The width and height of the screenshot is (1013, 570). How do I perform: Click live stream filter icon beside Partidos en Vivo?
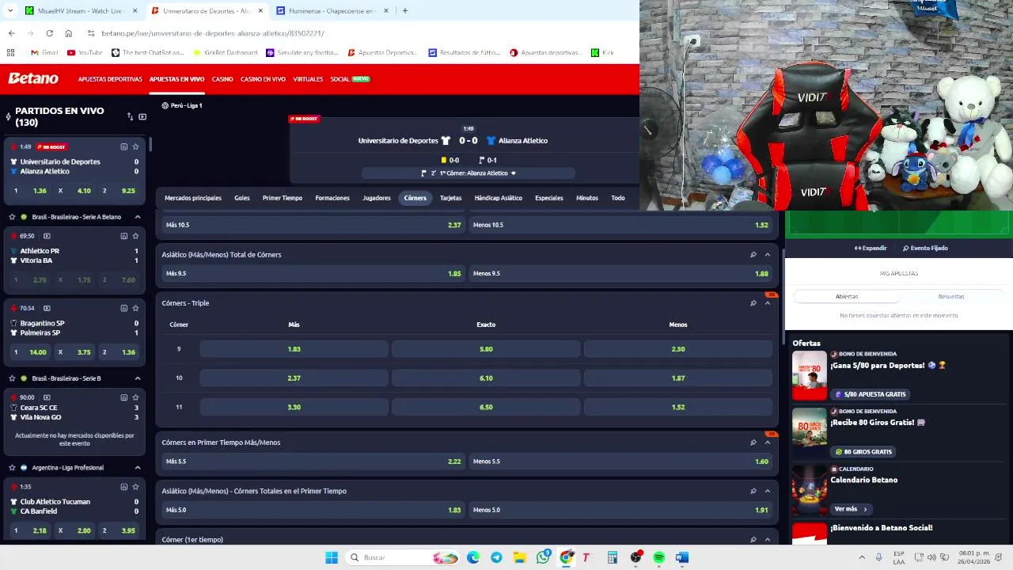point(142,116)
